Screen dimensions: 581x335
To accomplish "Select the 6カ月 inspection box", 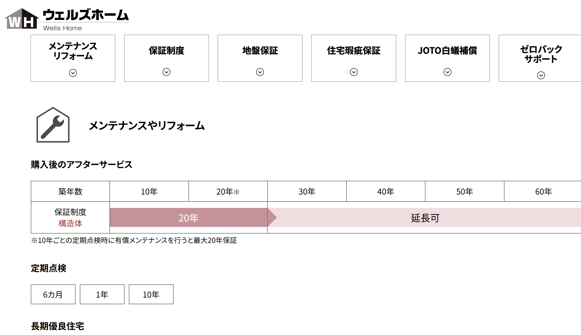I will pos(53,294).
